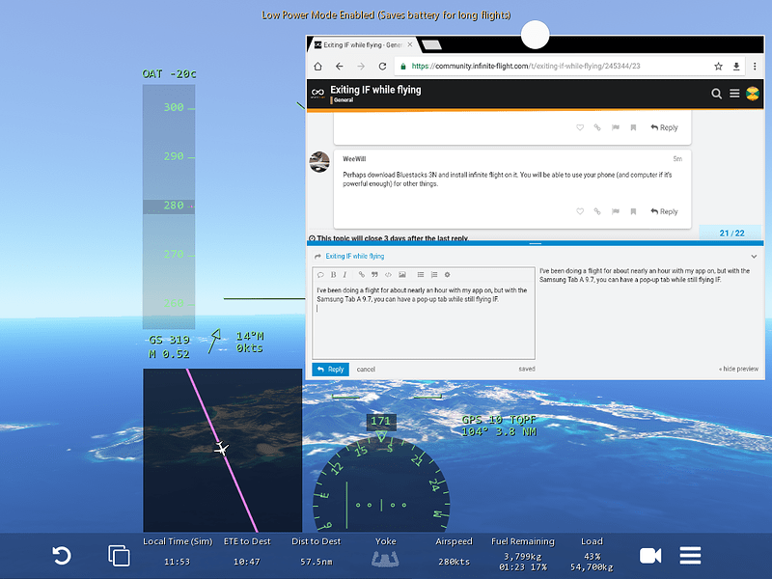The image size is (772, 579).
Task: Click the reply-type arrow in composer header
Action: point(317,256)
